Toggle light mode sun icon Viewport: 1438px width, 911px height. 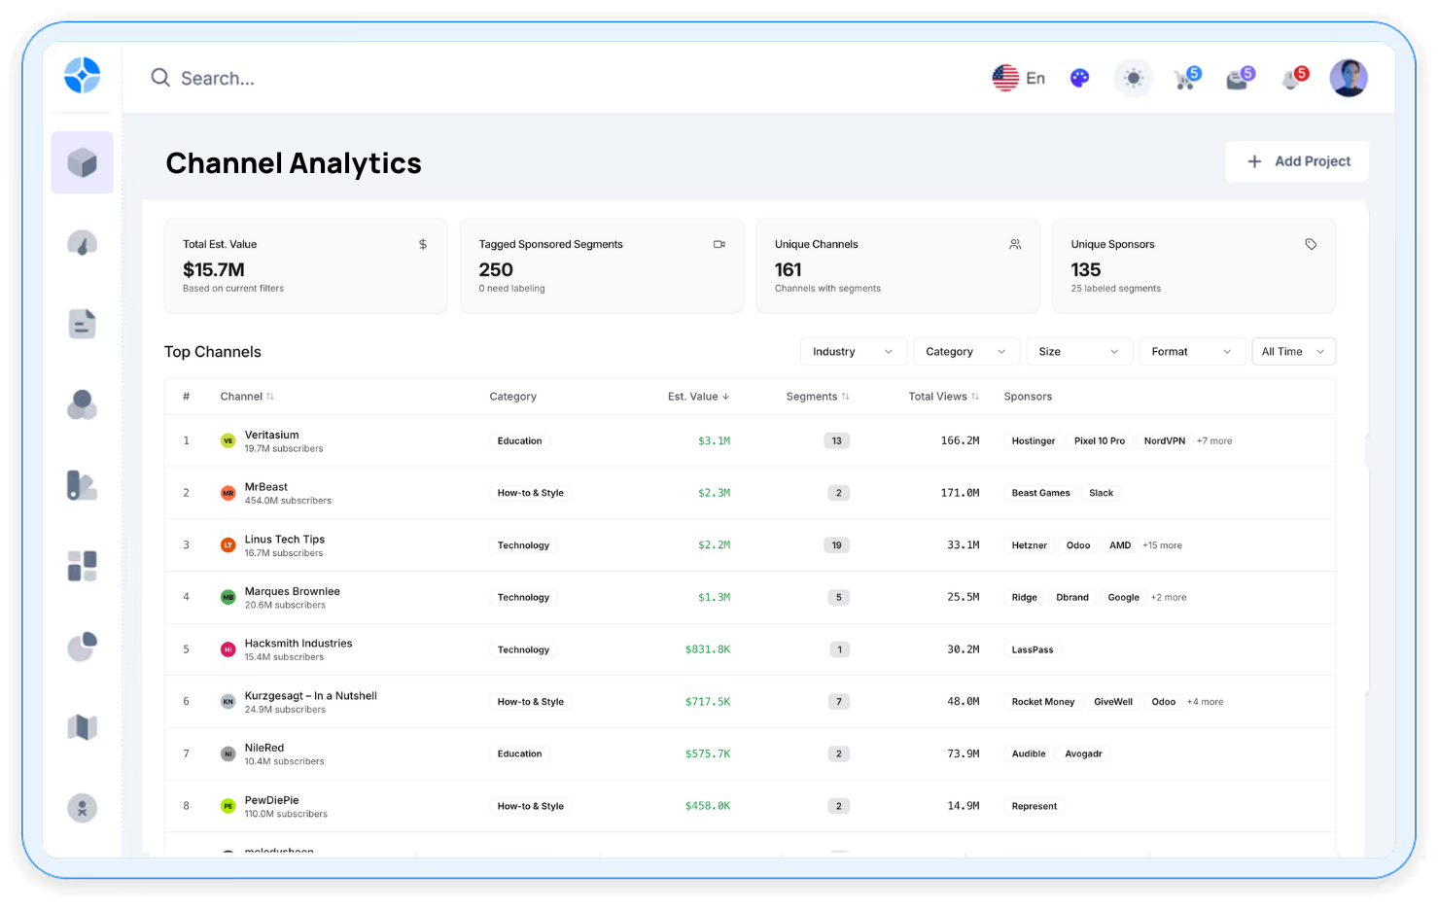coord(1133,78)
